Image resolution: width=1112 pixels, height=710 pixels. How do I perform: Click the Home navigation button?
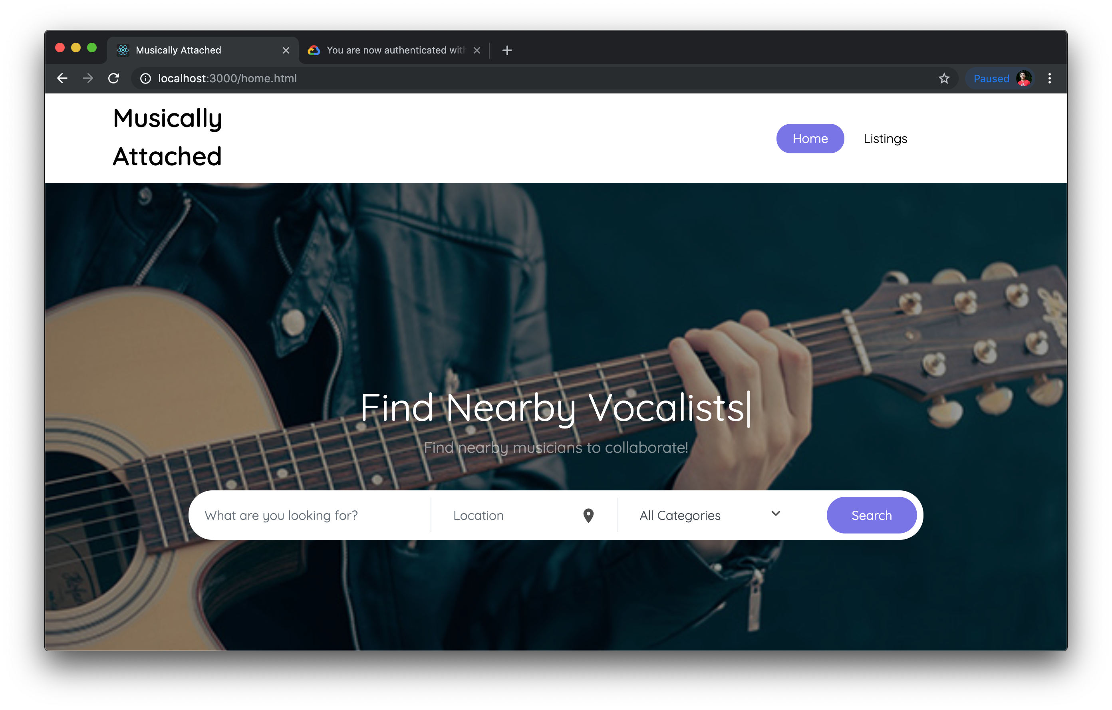coord(810,139)
